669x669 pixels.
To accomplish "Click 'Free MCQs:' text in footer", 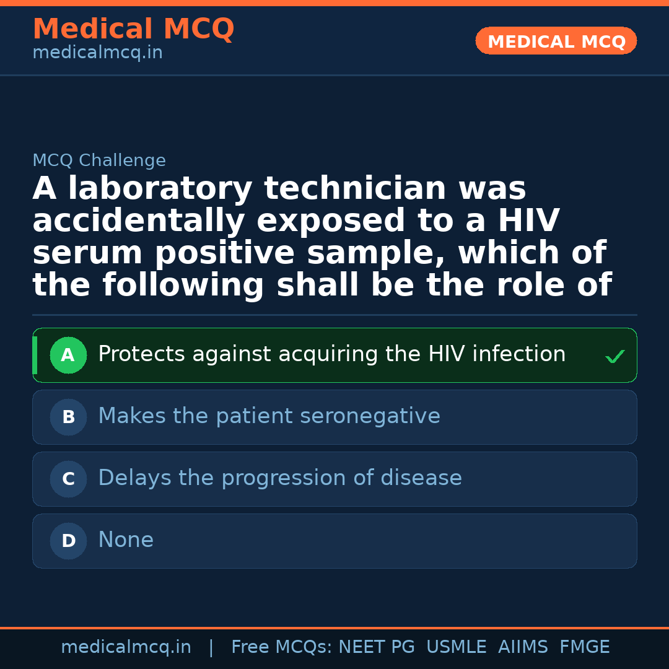I will 281,647.
